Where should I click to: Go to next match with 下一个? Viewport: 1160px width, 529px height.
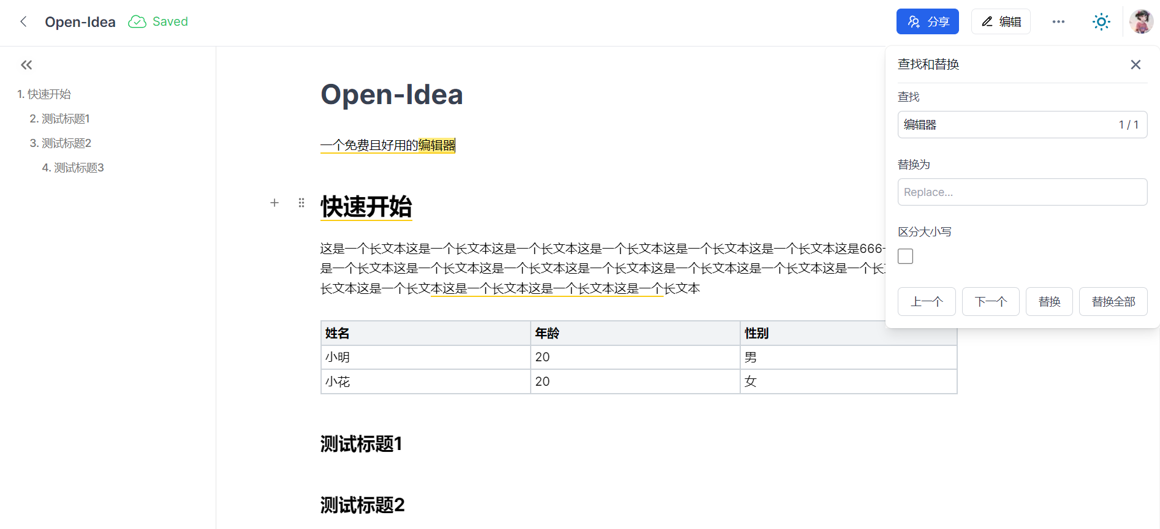[x=990, y=302]
